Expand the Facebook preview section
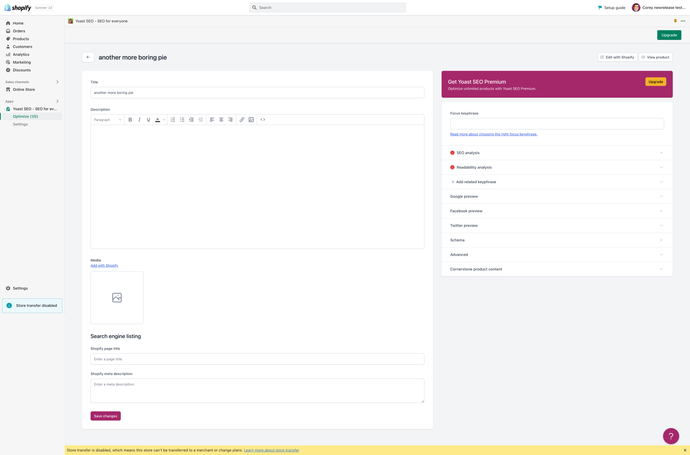This screenshot has width=690, height=455. [x=557, y=211]
